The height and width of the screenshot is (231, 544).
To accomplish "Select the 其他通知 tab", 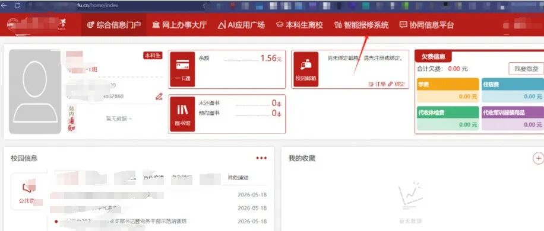I will click(238, 178).
